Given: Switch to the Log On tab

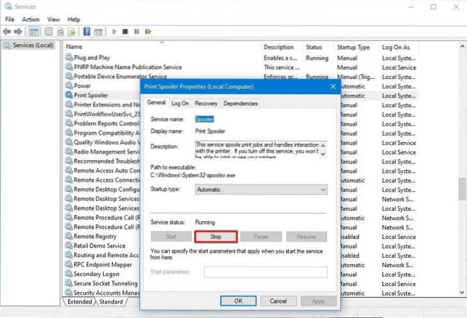Looking at the screenshot, I should coord(180,103).
